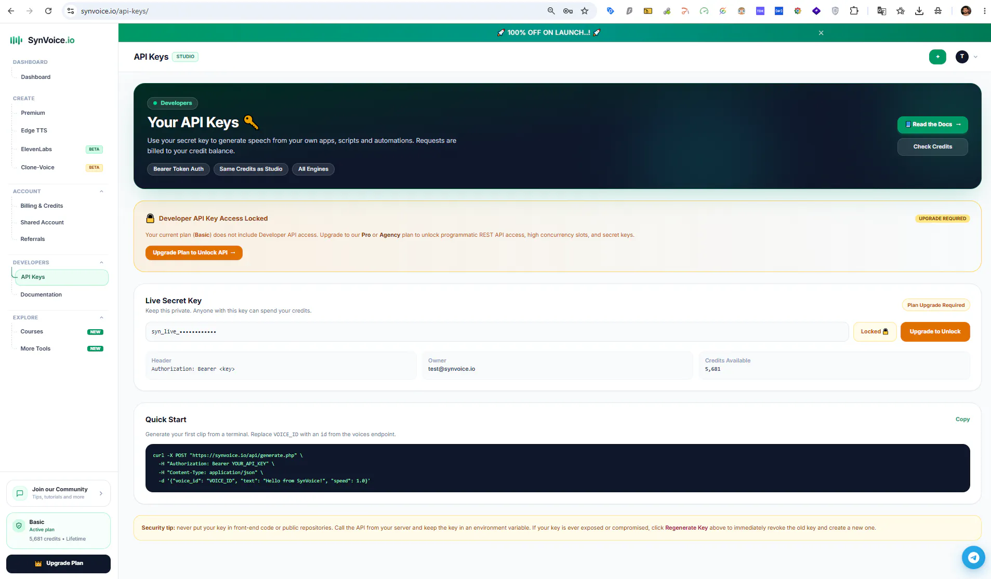Open Join our Community arrow

click(x=101, y=493)
